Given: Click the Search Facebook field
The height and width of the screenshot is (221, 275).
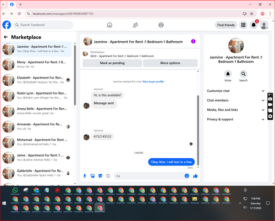Looking at the screenshot, I should [43, 25].
